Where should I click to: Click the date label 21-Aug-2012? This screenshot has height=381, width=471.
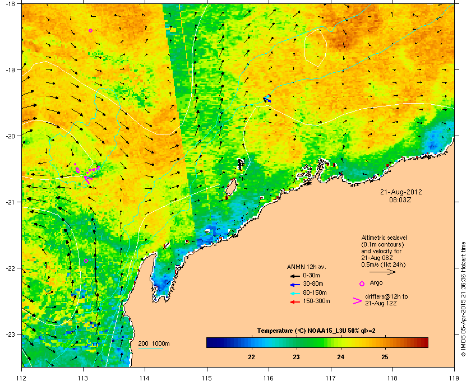pos(401,192)
